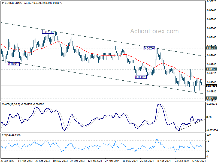The width and height of the screenshot is (218, 164).
Task: Click the 0.82580 price axis value
Action: click(212, 92)
